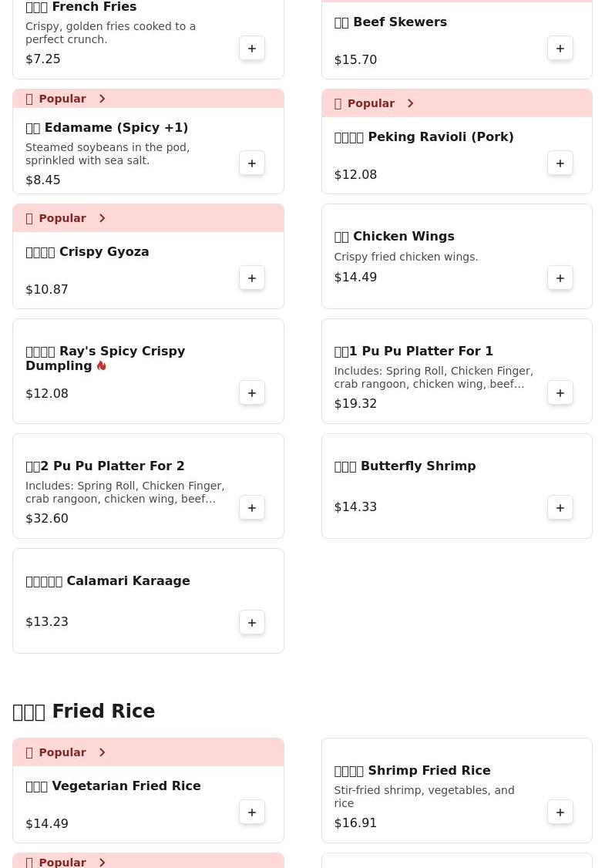Add Shrimp Fried Rice to cart
This screenshot has height=868, width=605.
point(560,812)
